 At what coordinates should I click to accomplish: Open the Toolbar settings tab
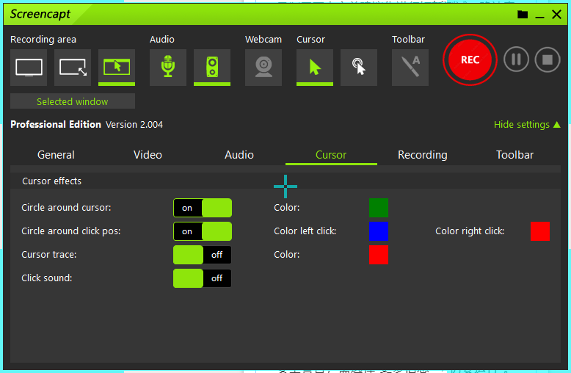click(515, 155)
